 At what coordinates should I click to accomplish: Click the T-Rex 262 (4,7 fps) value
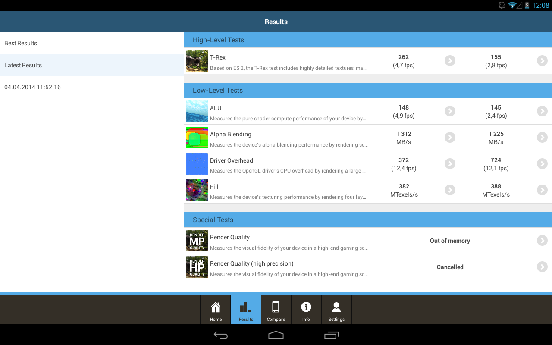[x=404, y=61]
